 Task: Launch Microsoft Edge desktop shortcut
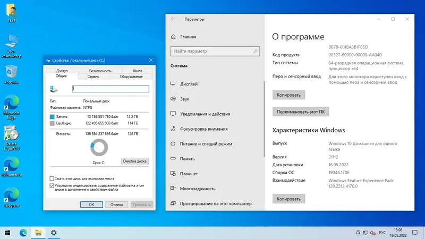coord(11,107)
